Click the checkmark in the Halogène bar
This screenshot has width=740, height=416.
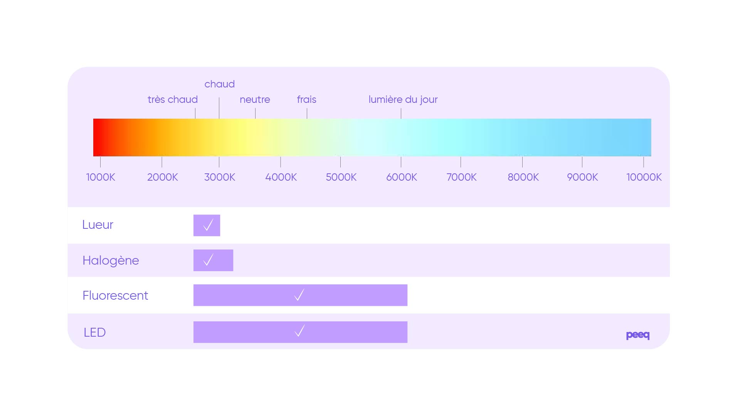(208, 260)
